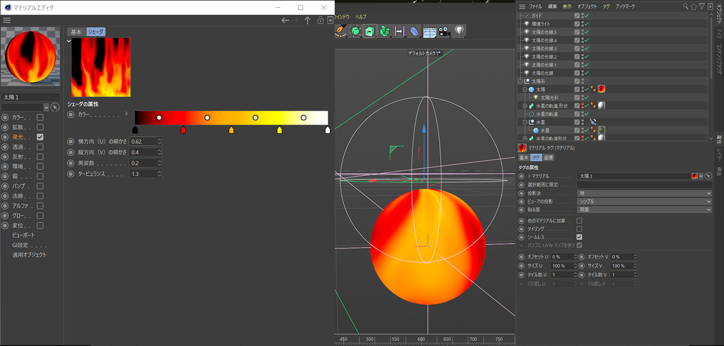Click the 適用オブジェクト entry in the channel list
The image size is (724, 346).
point(29,255)
